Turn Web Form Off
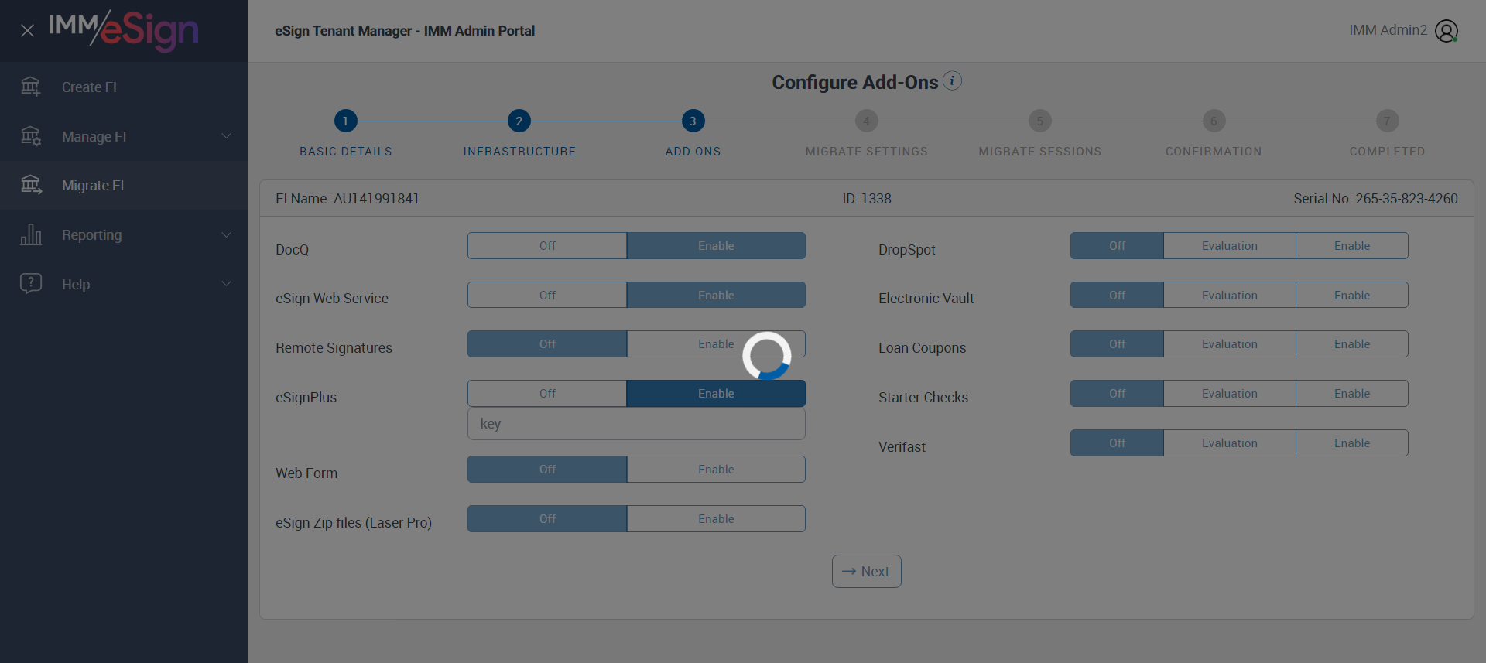The image size is (1486, 663). pyautogui.click(x=547, y=470)
